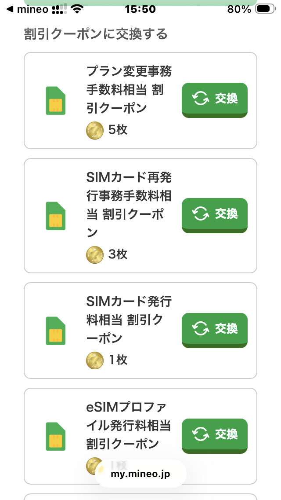Tap the SIM icon for plan change coupon
281x500 pixels.
click(x=56, y=101)
